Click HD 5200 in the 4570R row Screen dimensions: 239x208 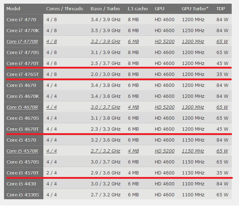pyautogui.click(x=165, y=151)
